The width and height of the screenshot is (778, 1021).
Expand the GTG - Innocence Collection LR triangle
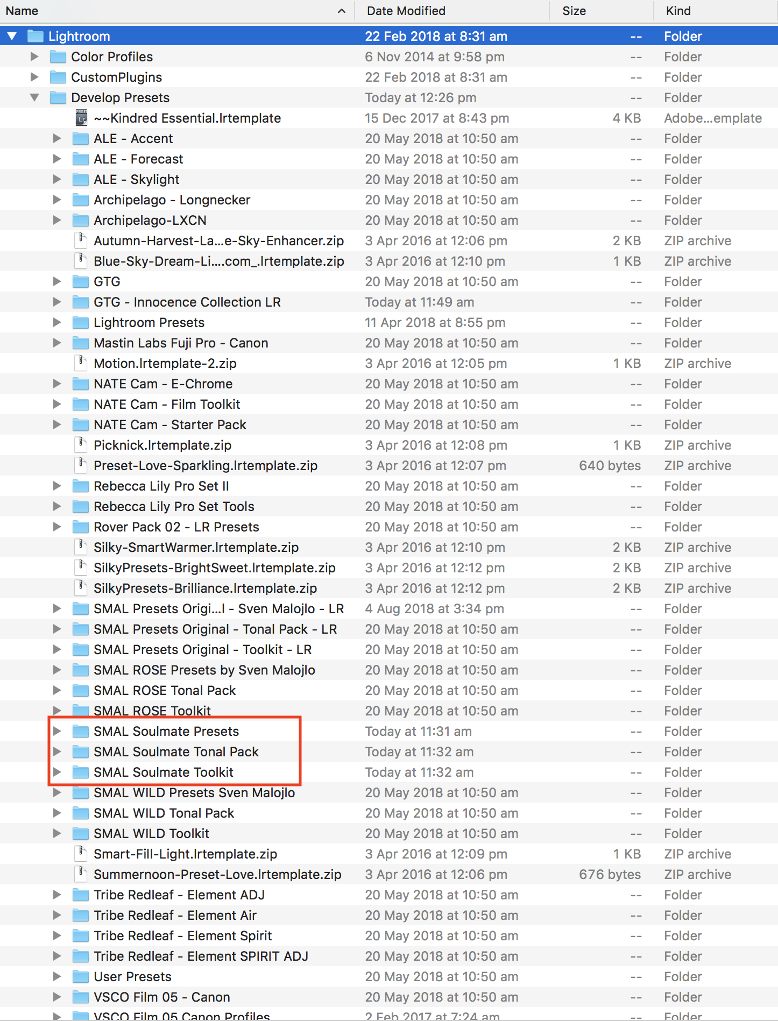point(57,302)
